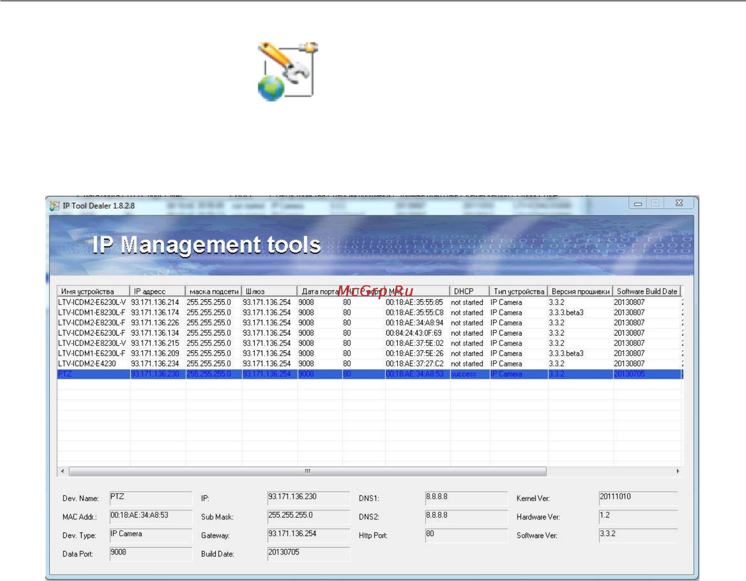This screenshot has height=581, width=746.
Task: Click the right scroll arrow of device list
Action: coord(678,471)
